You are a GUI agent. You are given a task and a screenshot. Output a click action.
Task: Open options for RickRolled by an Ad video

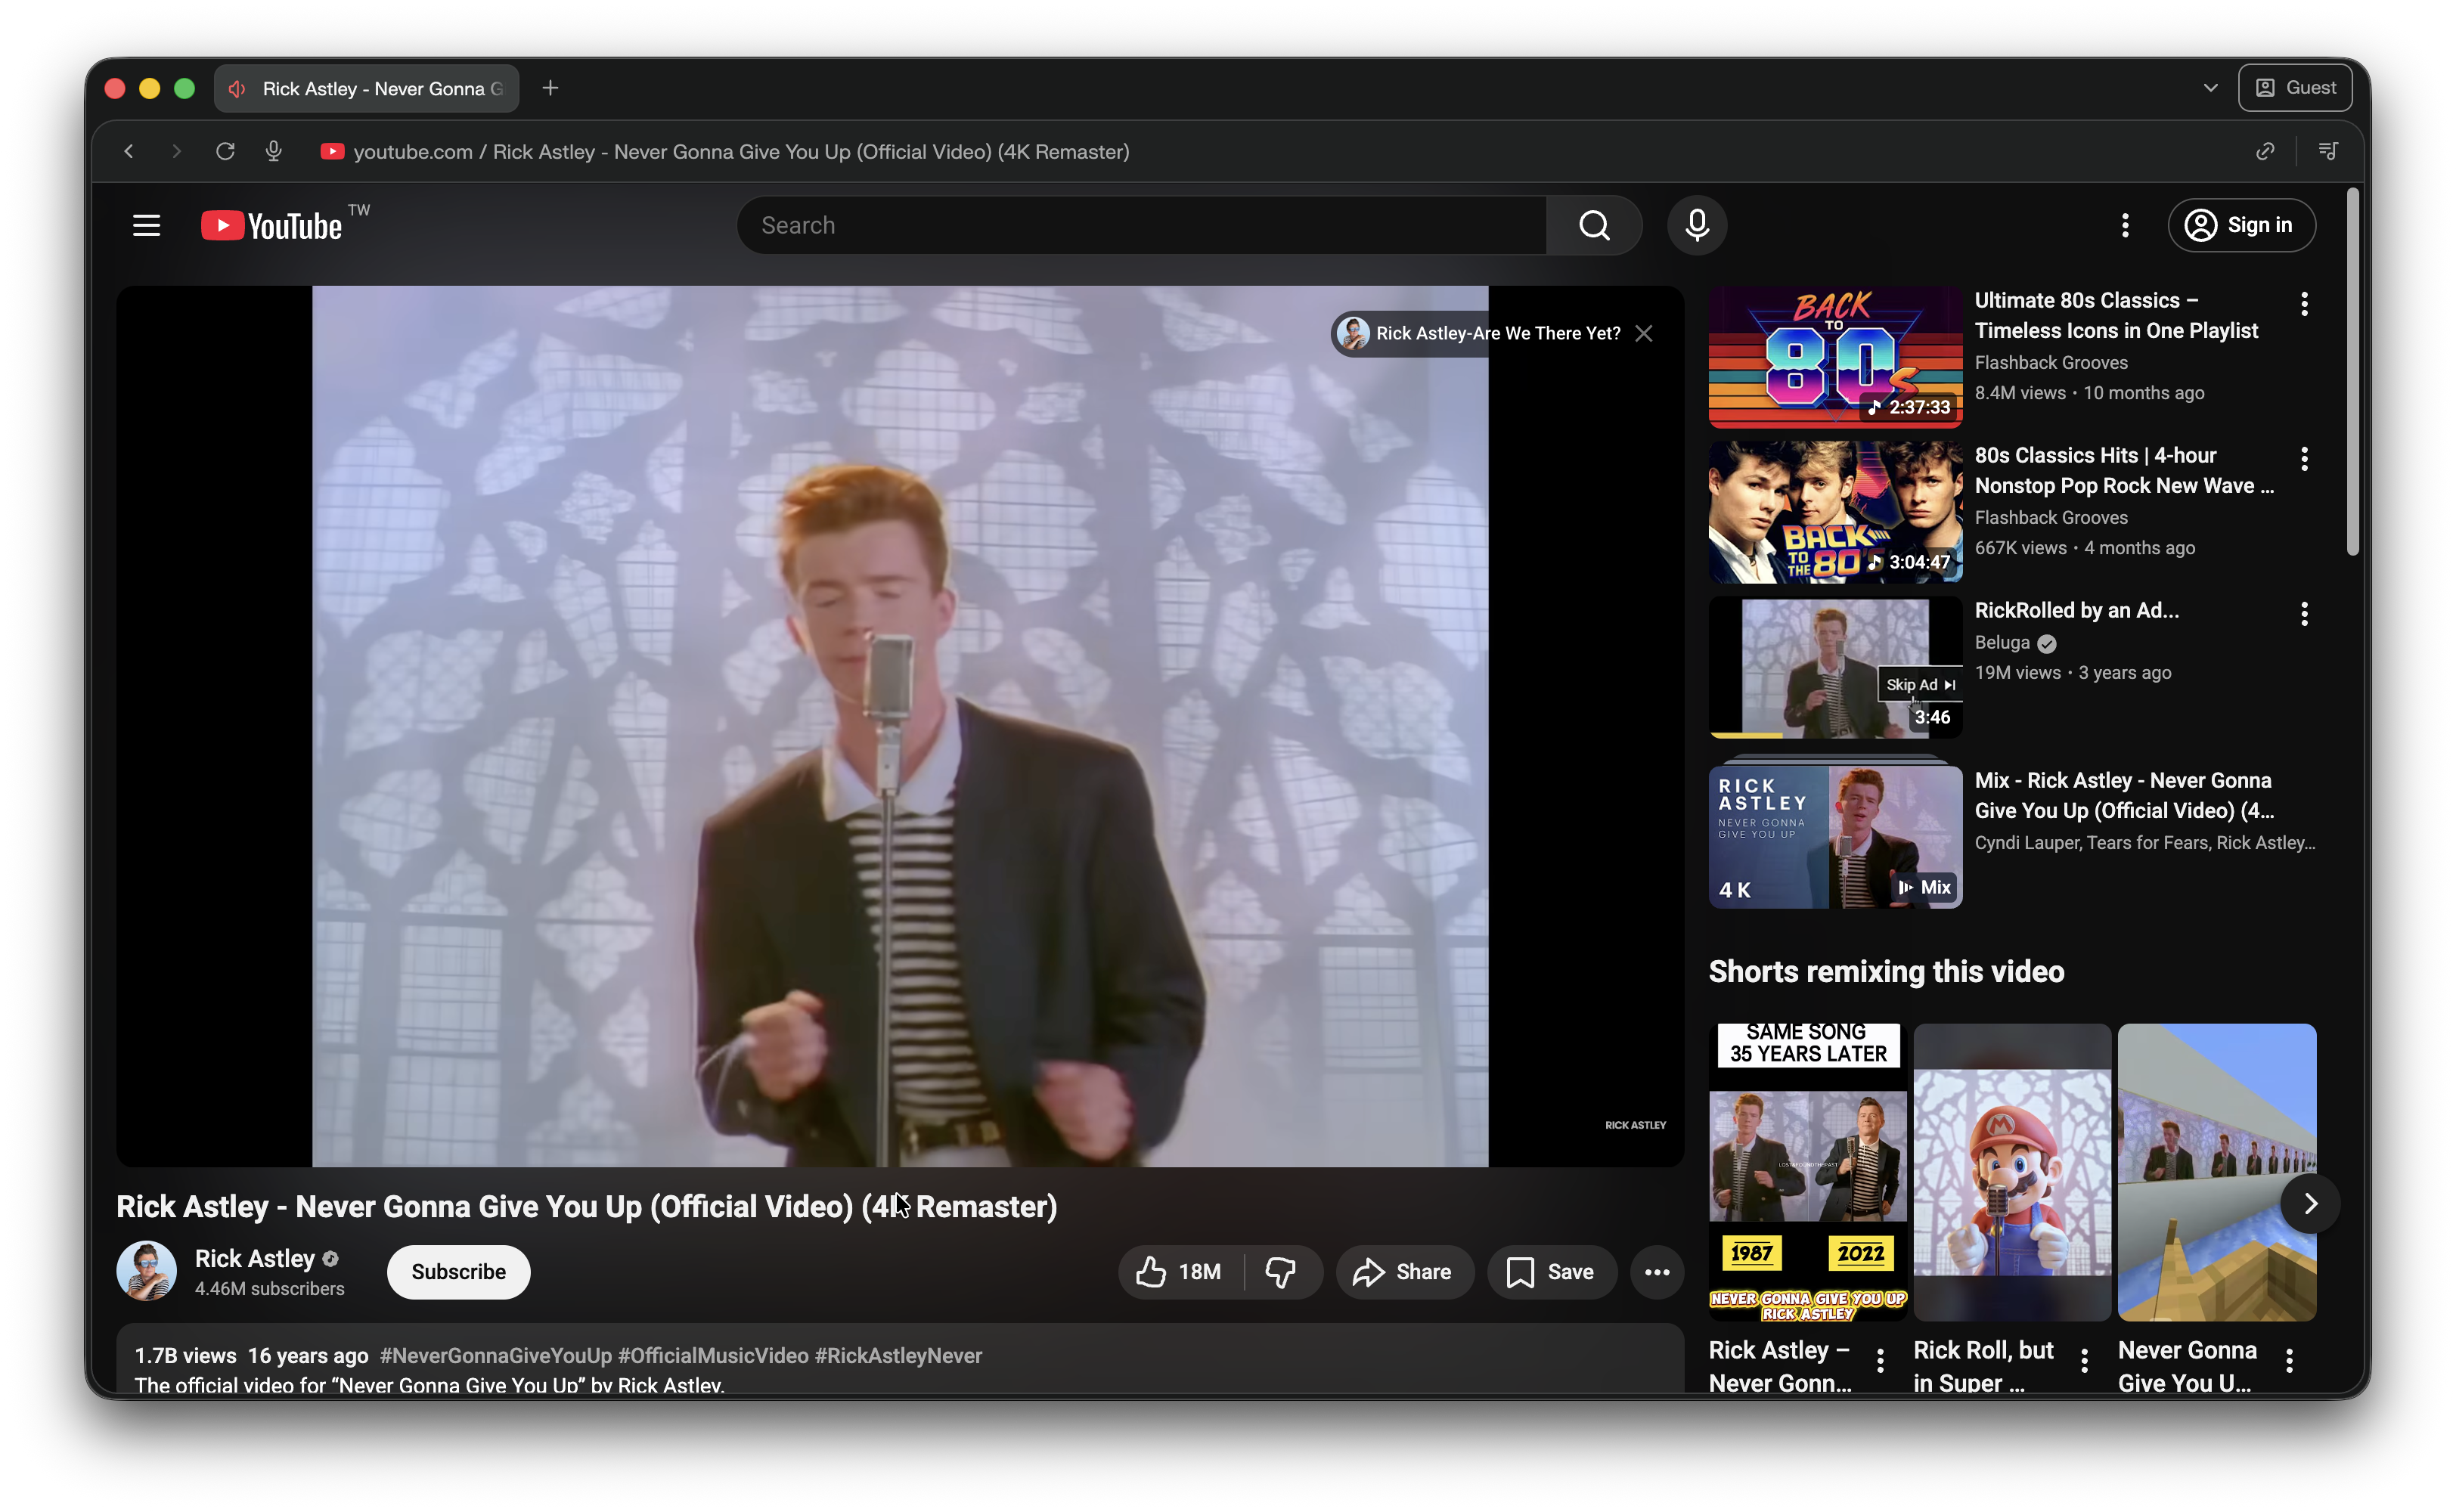click(2304, 613)
